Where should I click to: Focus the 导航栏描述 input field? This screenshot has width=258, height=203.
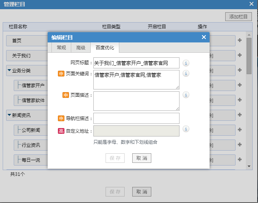point(136,119)
